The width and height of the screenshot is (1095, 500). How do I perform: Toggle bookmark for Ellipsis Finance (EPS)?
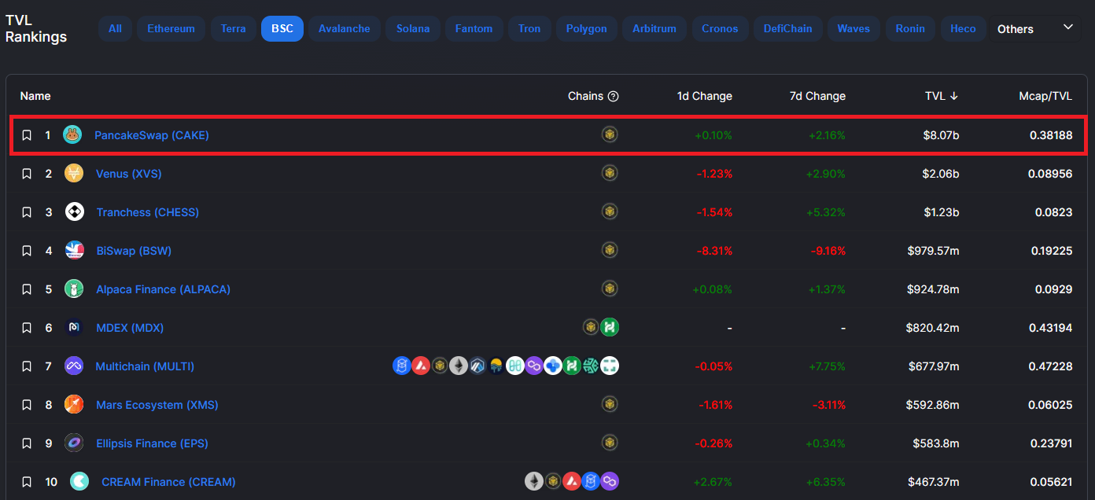tap(27, 443)
